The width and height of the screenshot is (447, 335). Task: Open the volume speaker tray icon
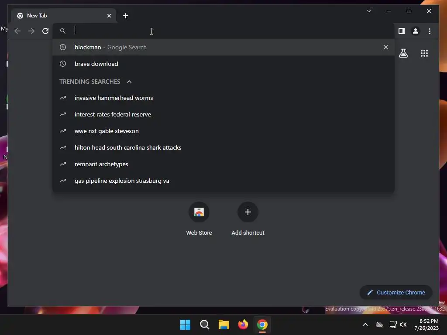point(403,325)
